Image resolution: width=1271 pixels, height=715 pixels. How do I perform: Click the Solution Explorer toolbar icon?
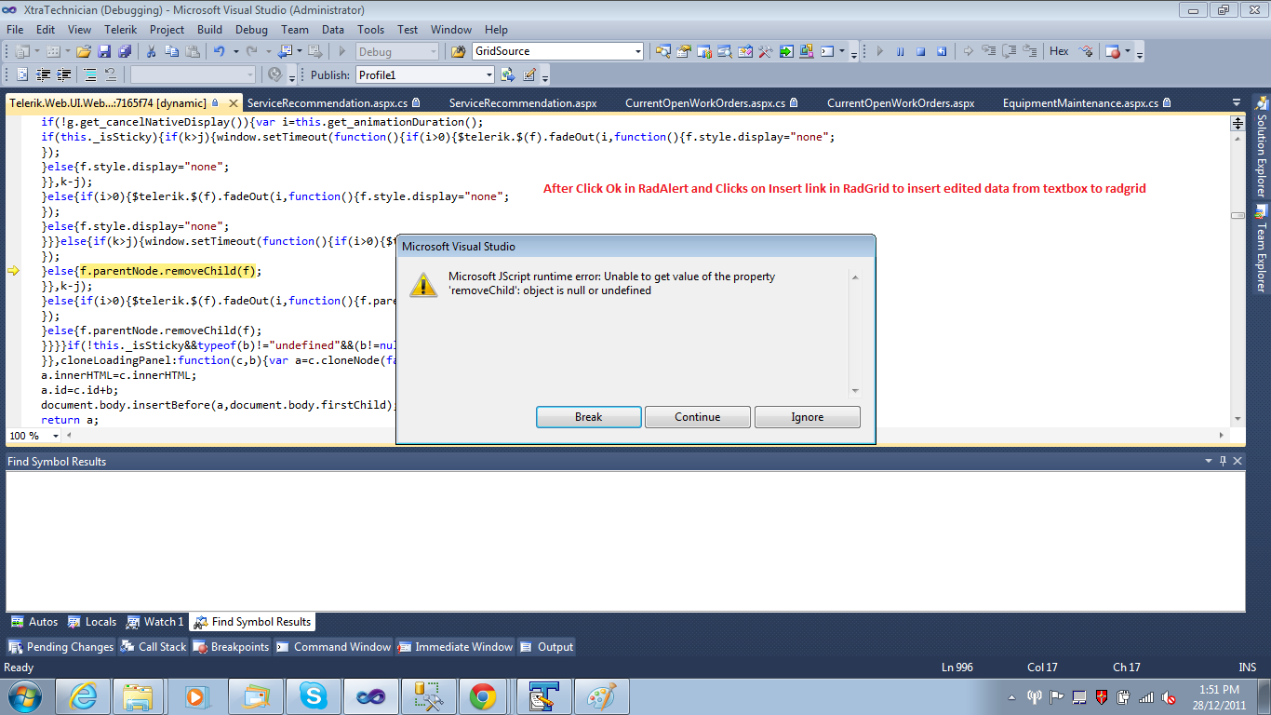click(663, 52)
